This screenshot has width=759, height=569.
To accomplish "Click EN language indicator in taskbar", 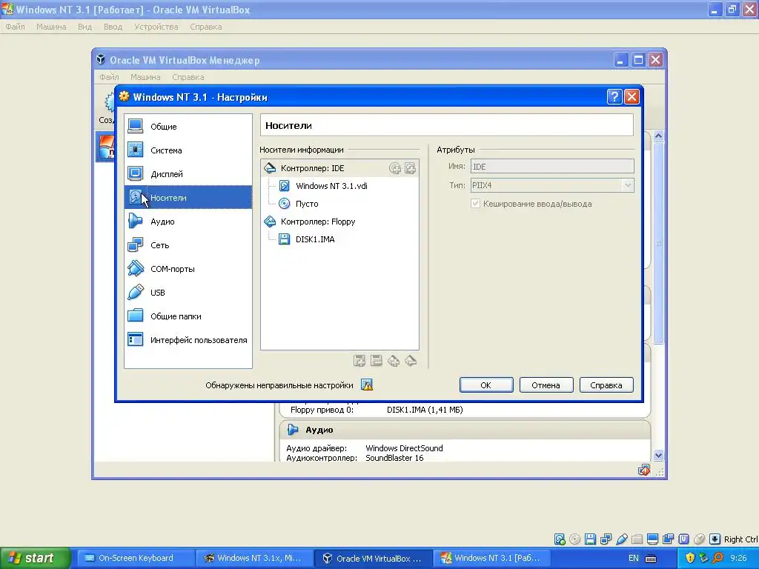I will pyautogui.click(x=633, y=558).
